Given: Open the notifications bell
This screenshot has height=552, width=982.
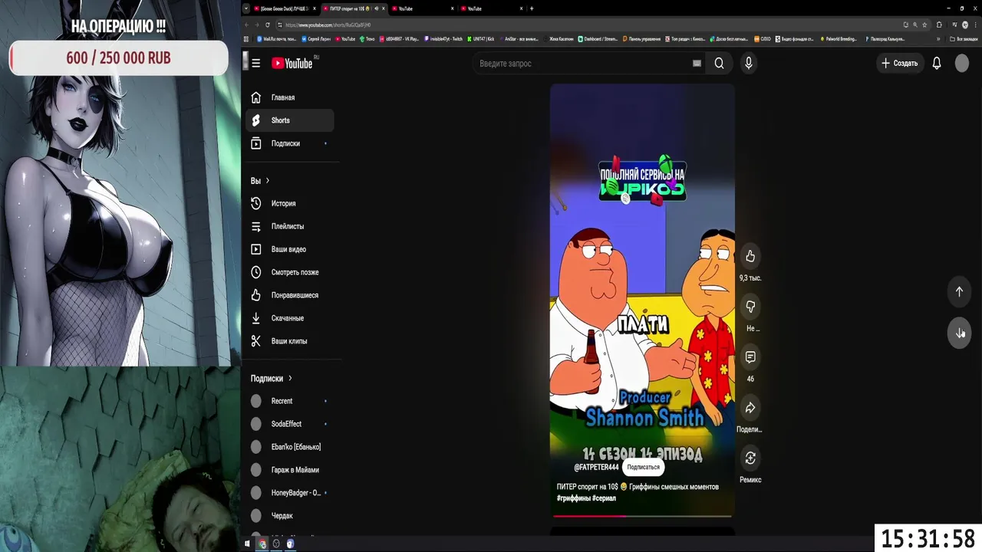Looking at the screenshot, I should pos(937,64).
